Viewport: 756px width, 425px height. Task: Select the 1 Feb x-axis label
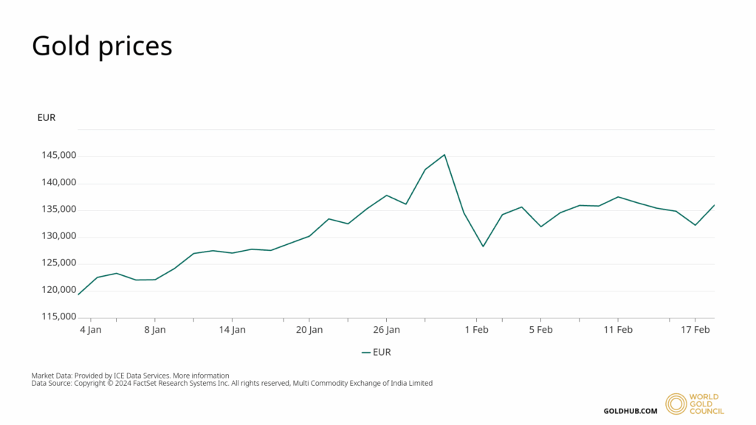[x=476, y=330]
